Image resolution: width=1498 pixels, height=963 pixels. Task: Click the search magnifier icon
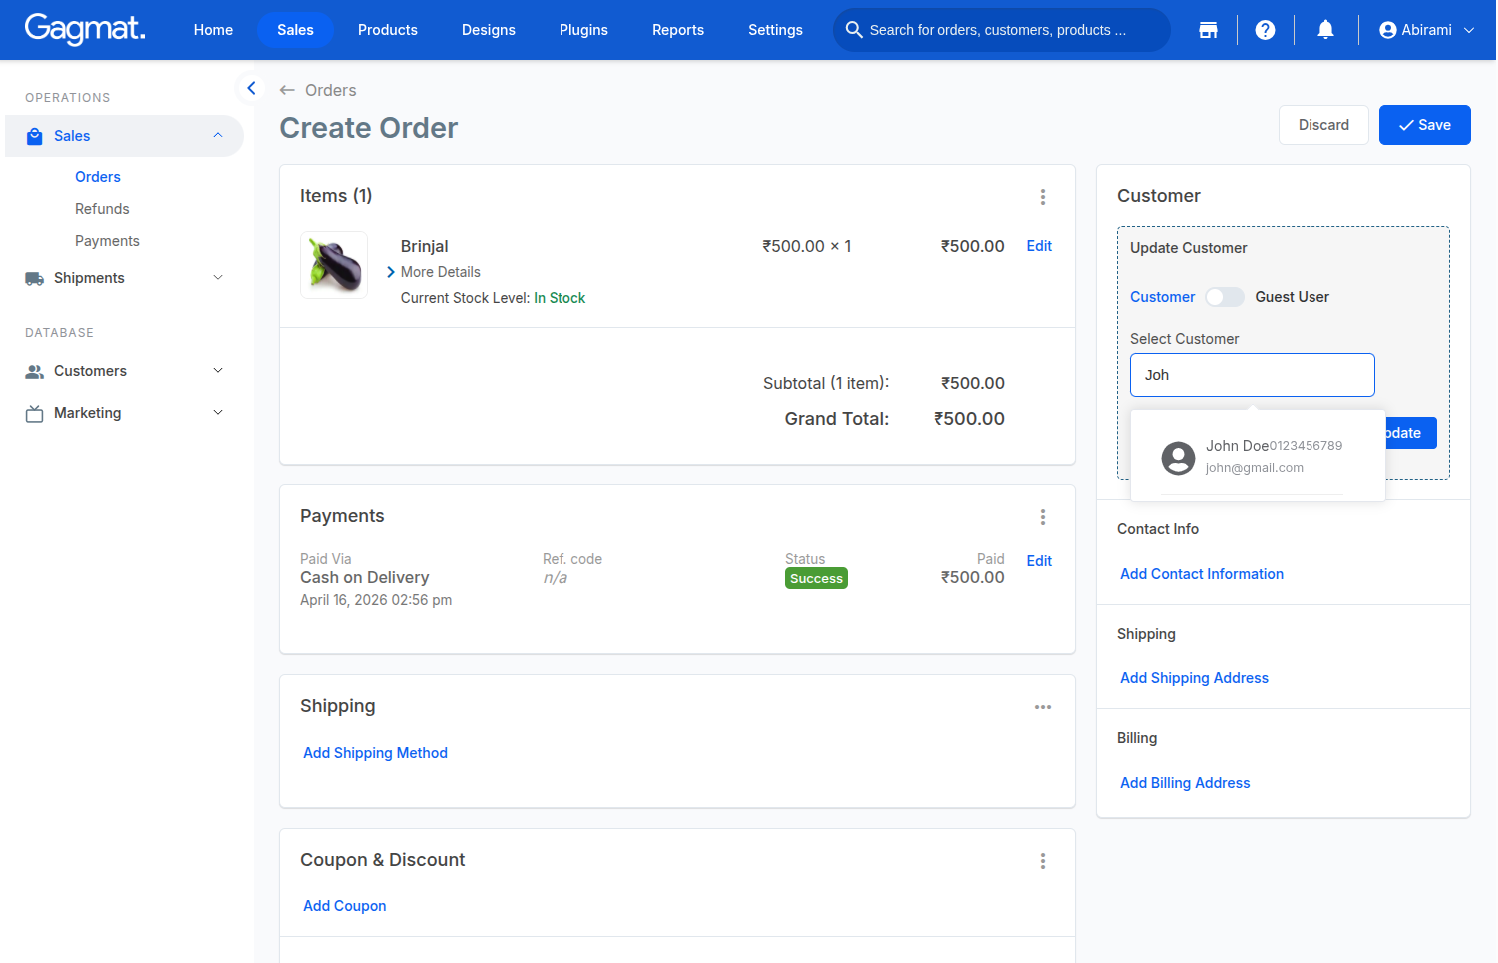tap(854, 30)
